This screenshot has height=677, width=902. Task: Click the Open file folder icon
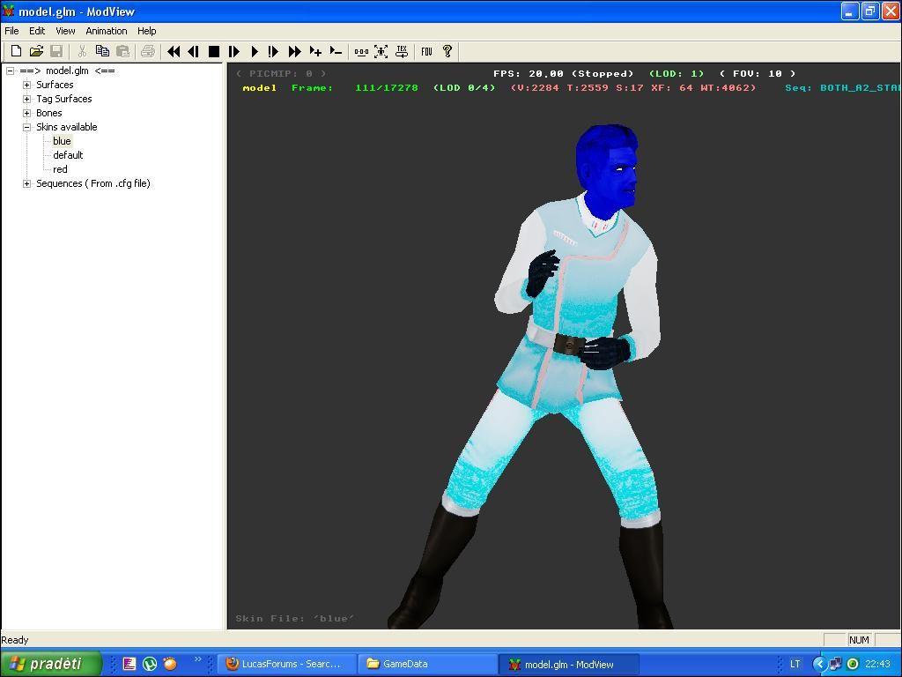[x=36, y=52]
